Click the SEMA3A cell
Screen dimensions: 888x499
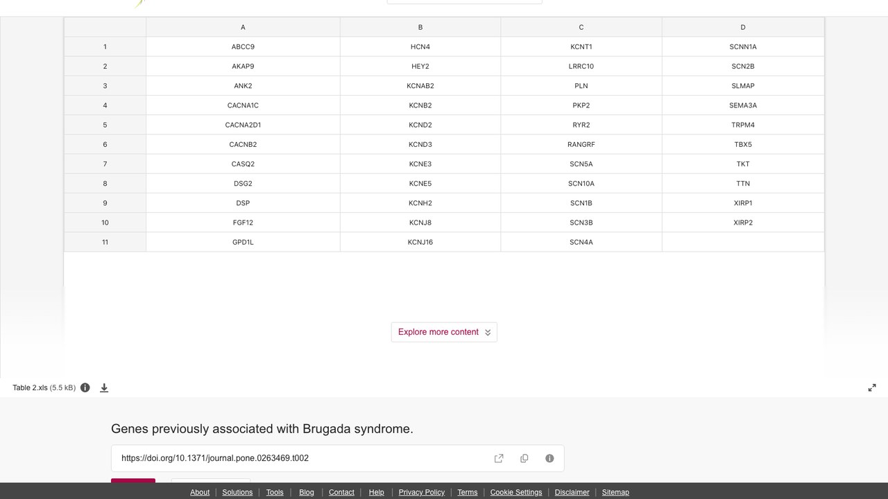743,105
